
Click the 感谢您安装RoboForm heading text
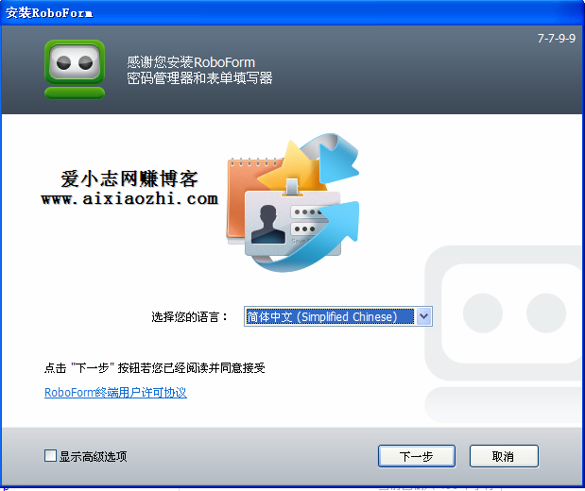pyautogui.click(x=191, y=62)
